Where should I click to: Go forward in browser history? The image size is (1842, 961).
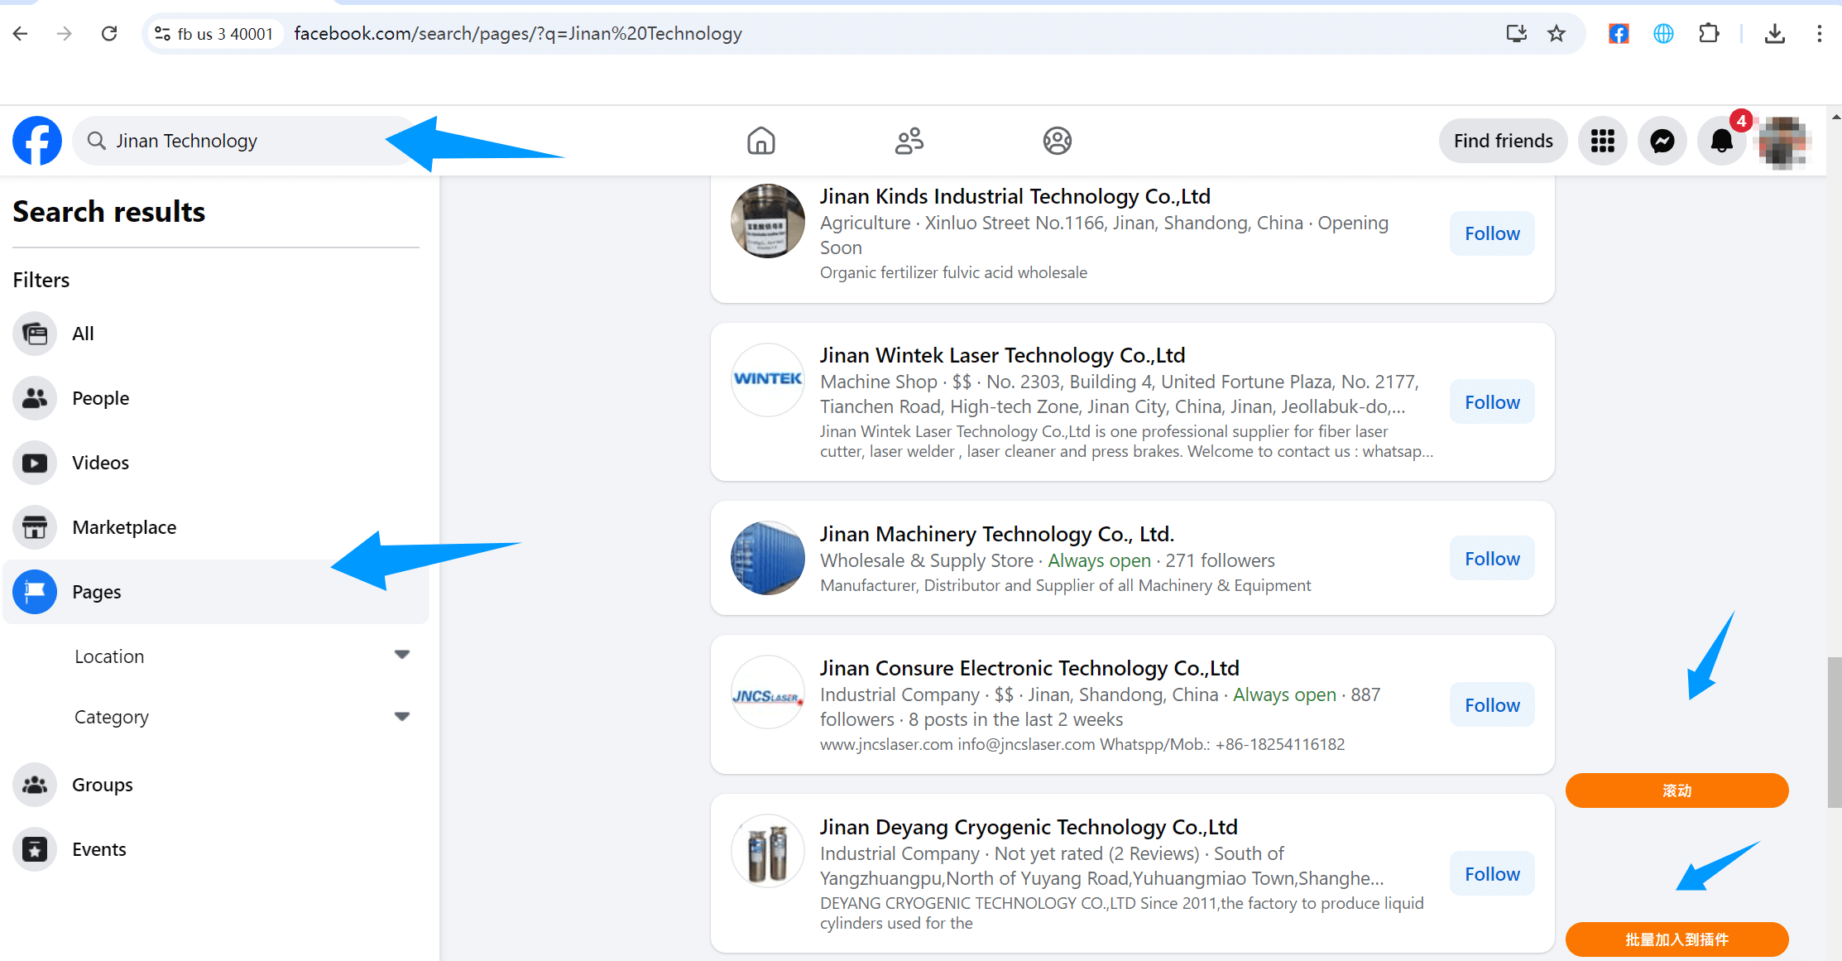(x=65, y=33)
